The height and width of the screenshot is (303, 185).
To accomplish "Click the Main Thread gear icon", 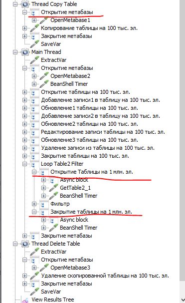I will pyautogui.click(x=25, y=52).
